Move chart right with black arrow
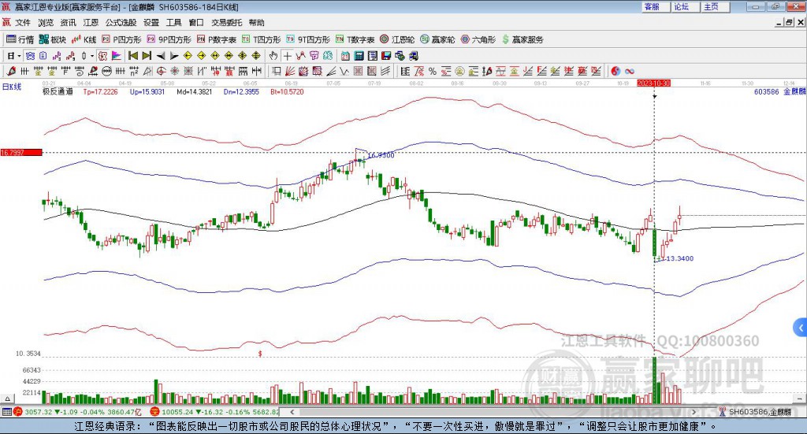This screenshot has height=434, width=807. coord(174,56)
